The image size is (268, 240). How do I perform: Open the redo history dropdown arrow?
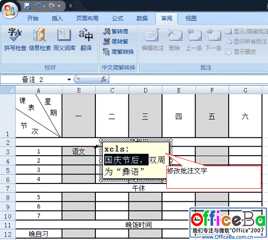[59, 6]
